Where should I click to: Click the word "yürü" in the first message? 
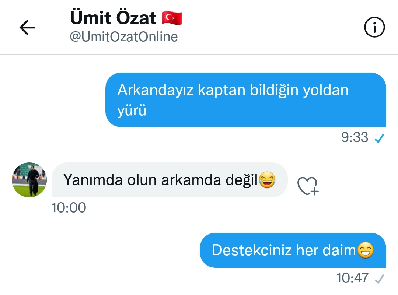pos(132,110)
